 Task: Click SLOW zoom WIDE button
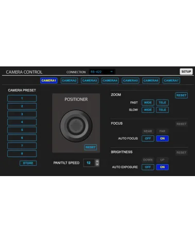coord(148,110)
